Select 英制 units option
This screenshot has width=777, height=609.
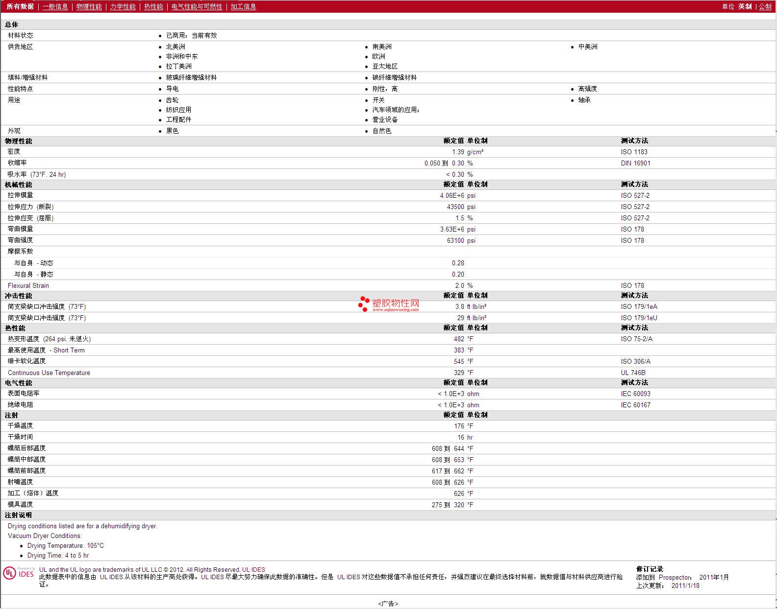click(745, 6)
